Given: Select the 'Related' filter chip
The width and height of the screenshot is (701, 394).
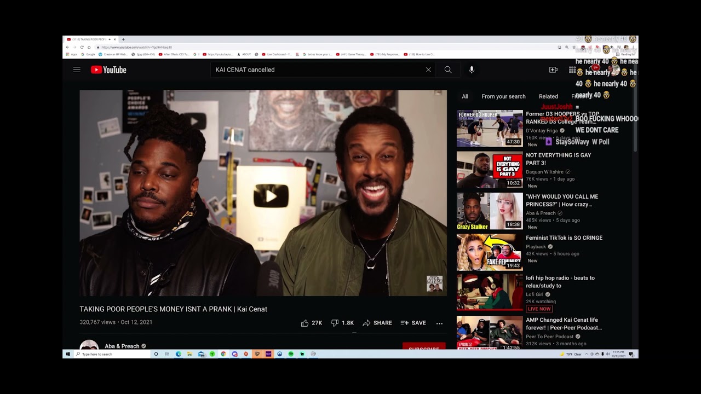Looking at the screenshot, I should (x=548, y=96).
